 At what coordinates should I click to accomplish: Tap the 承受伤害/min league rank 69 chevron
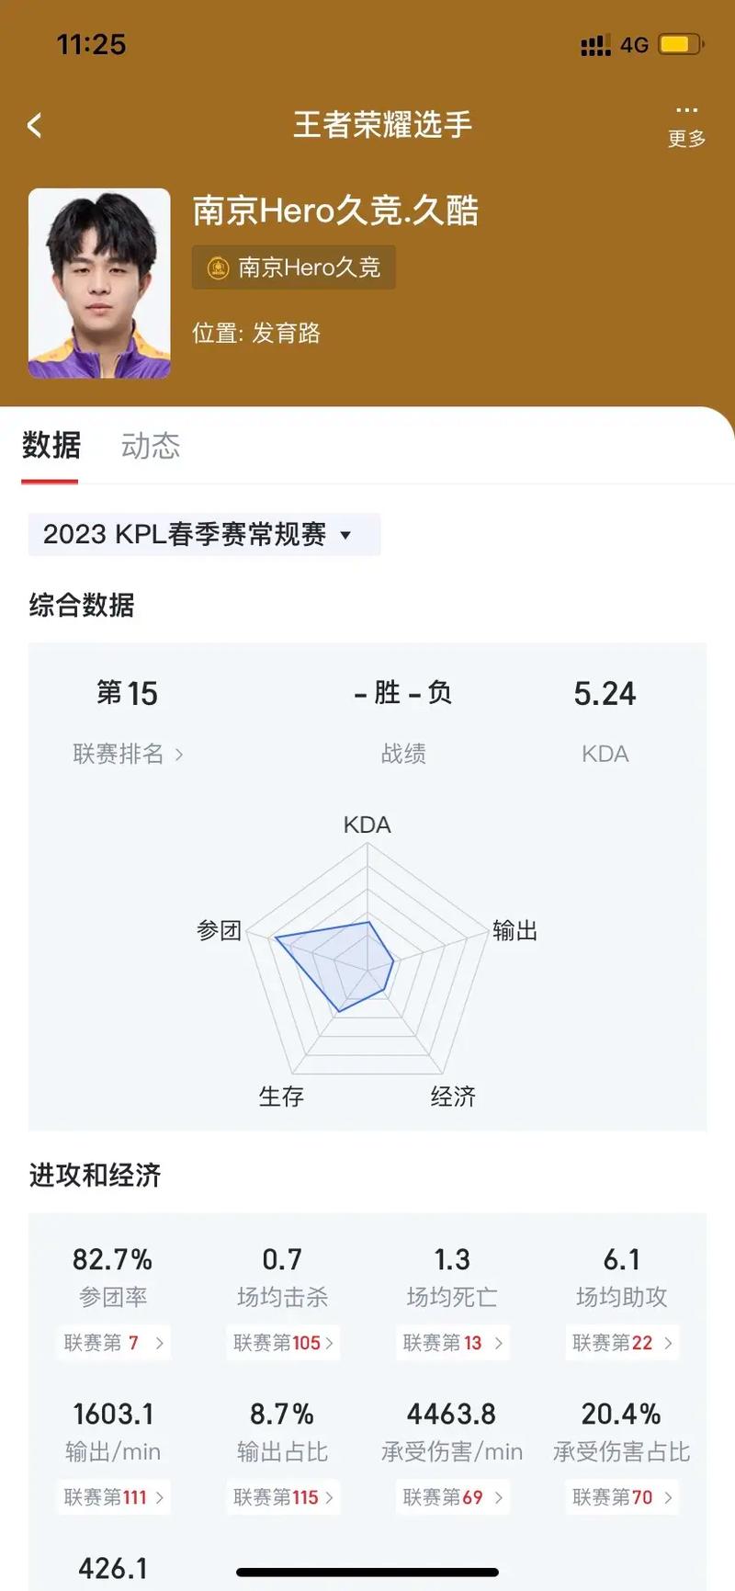tap(499, 1497)
